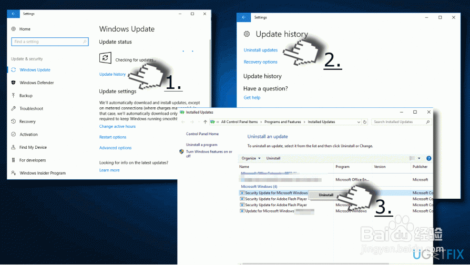Click the Forward arrow in Installed Updates window
470x265 pixels.
click(x=192, y=122)
